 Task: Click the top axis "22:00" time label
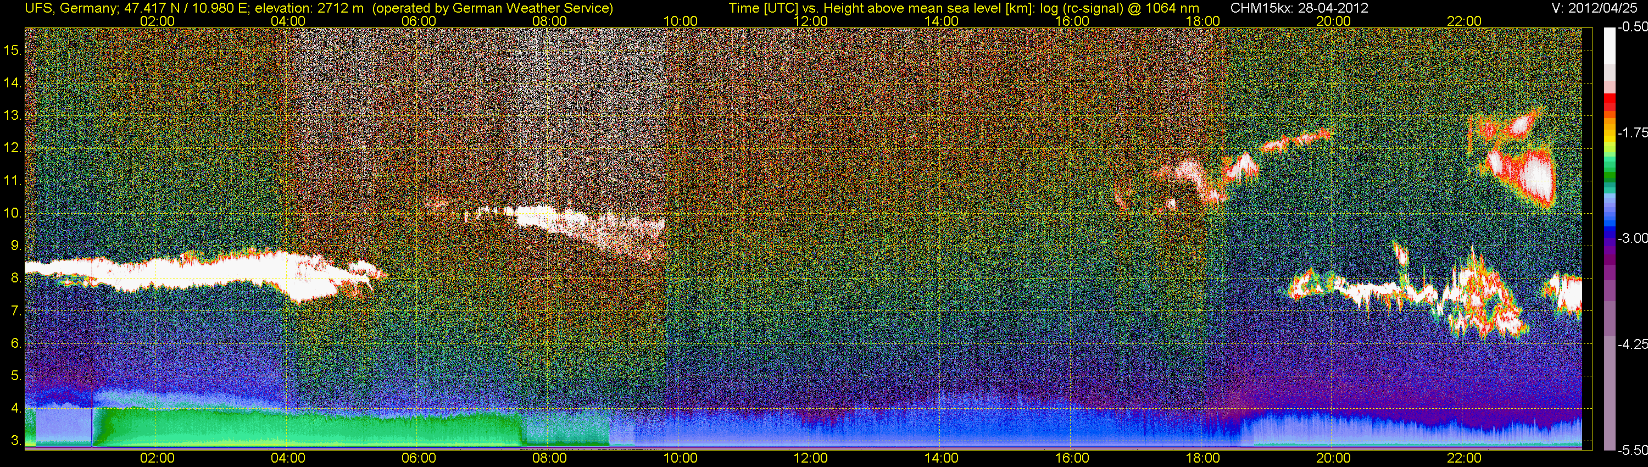(1464, 21)
